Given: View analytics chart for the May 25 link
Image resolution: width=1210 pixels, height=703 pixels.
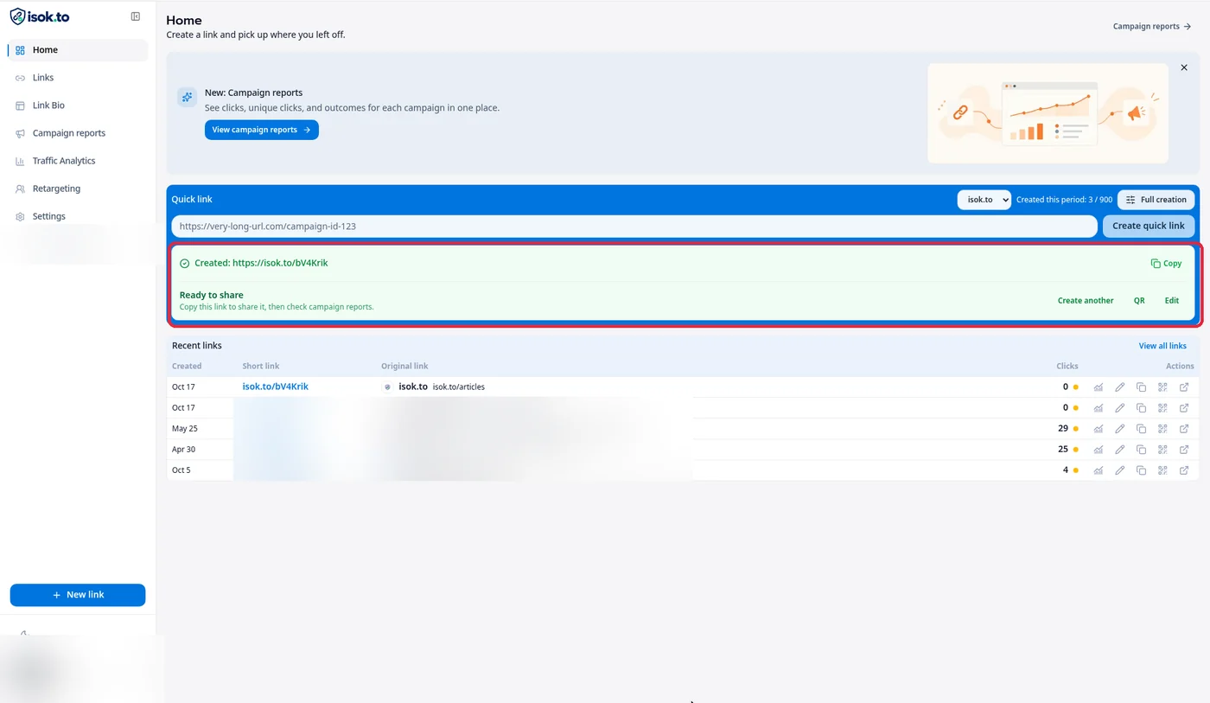Looking at the screenshot, I should tap(1099, 429).
